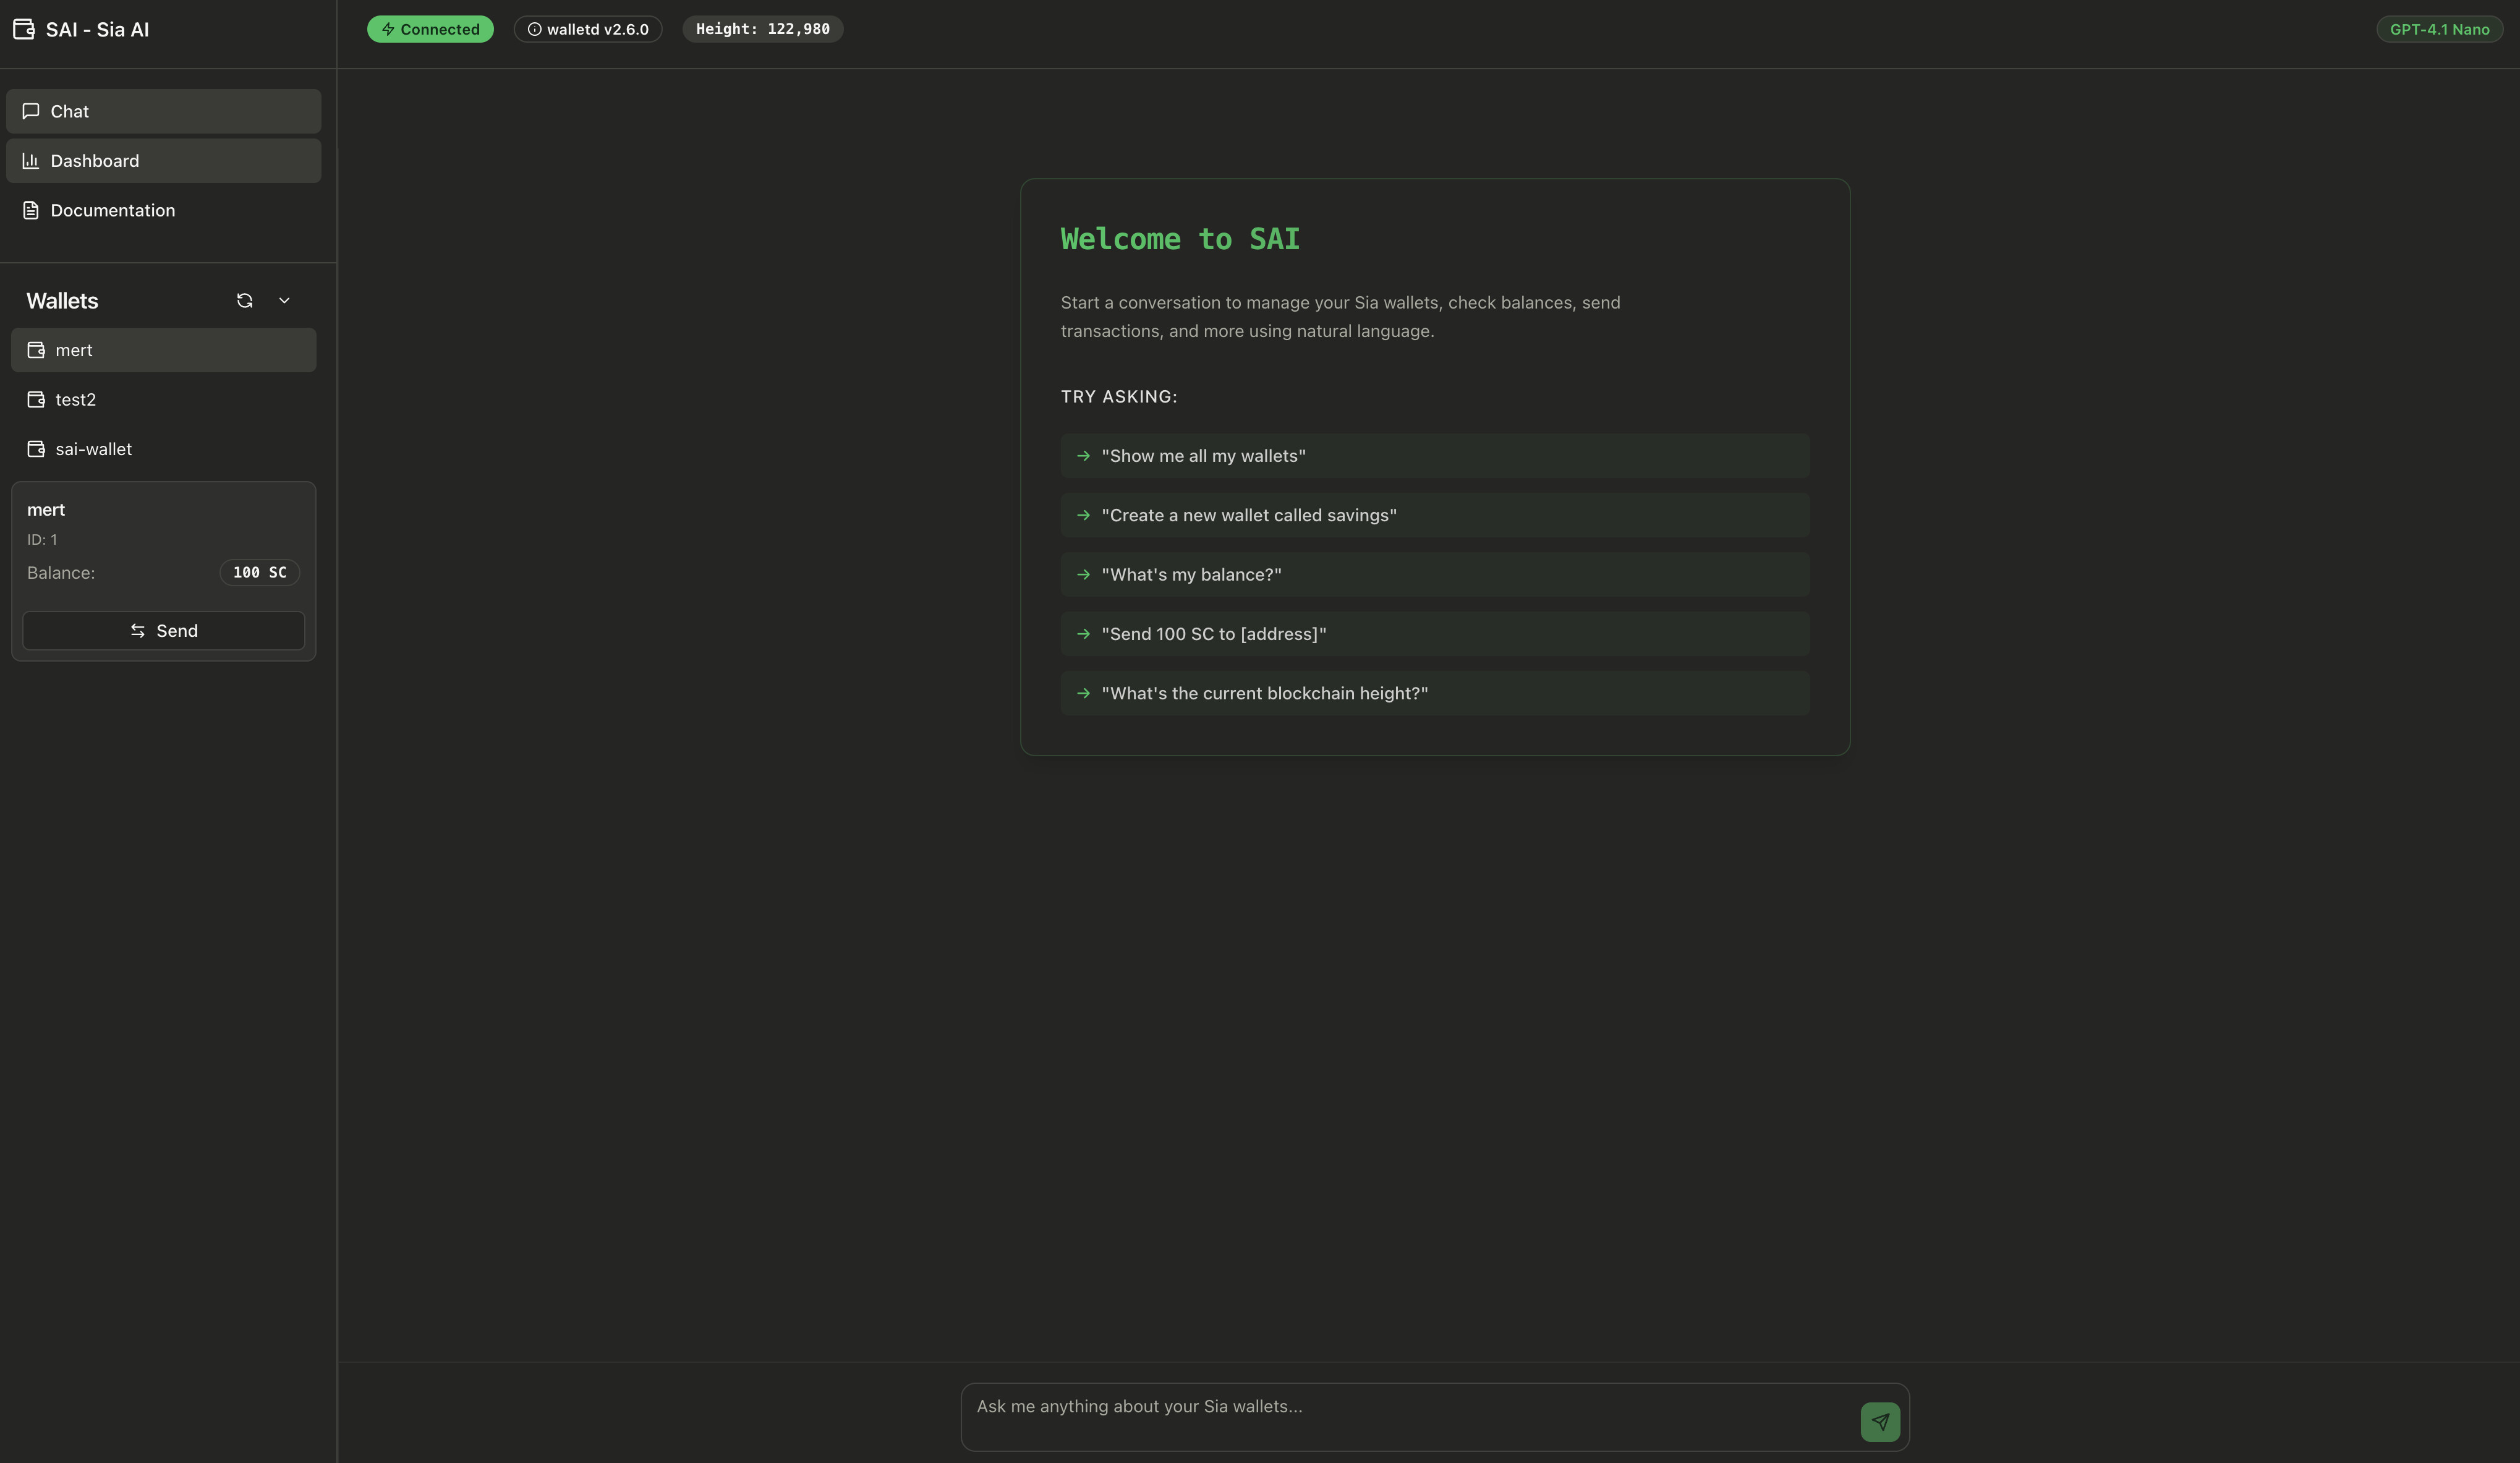Click the Wallets section heading
The width and height of the screenshot is (2520, 1463).
pos(62,301)
